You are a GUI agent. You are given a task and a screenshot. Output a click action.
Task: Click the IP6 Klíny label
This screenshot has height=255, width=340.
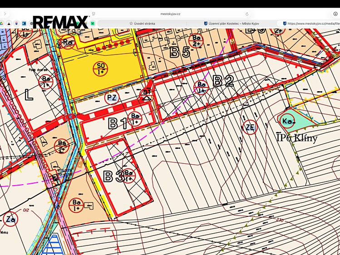point(297,138)
